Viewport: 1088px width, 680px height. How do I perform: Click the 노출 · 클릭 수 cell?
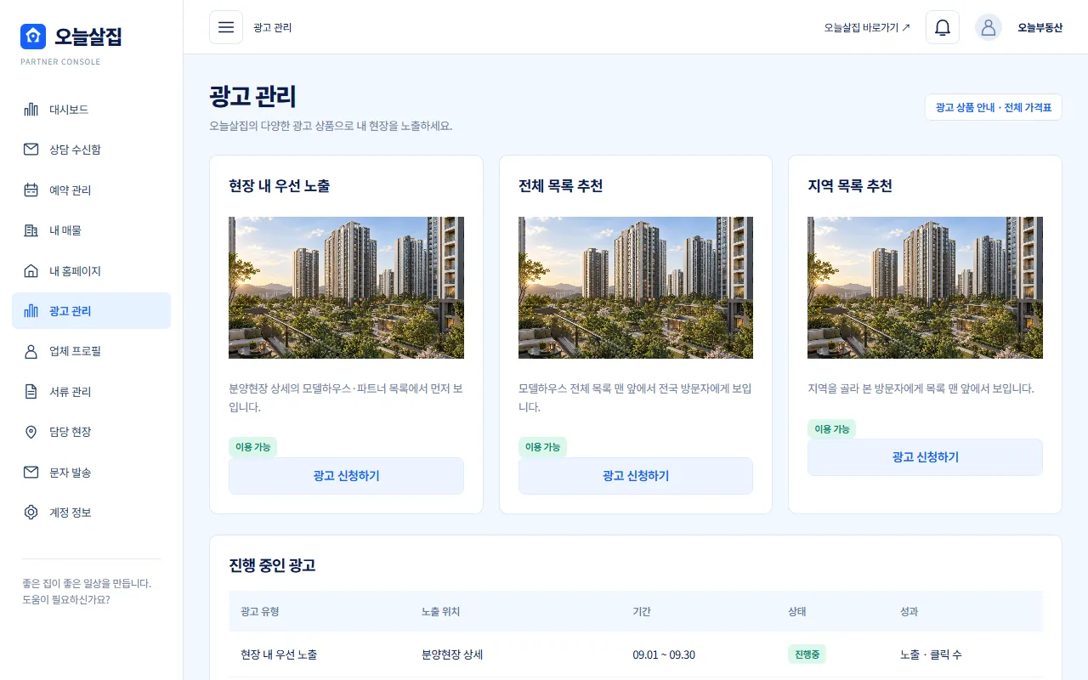coord(931,654)
